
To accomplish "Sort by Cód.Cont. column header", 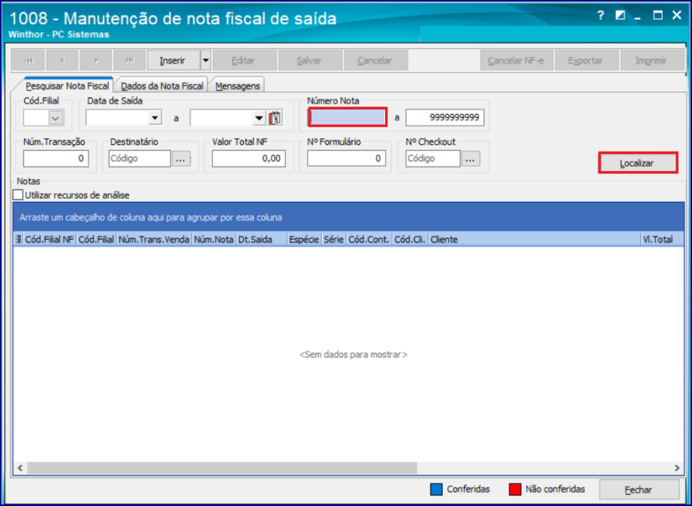I will [369, 239].
